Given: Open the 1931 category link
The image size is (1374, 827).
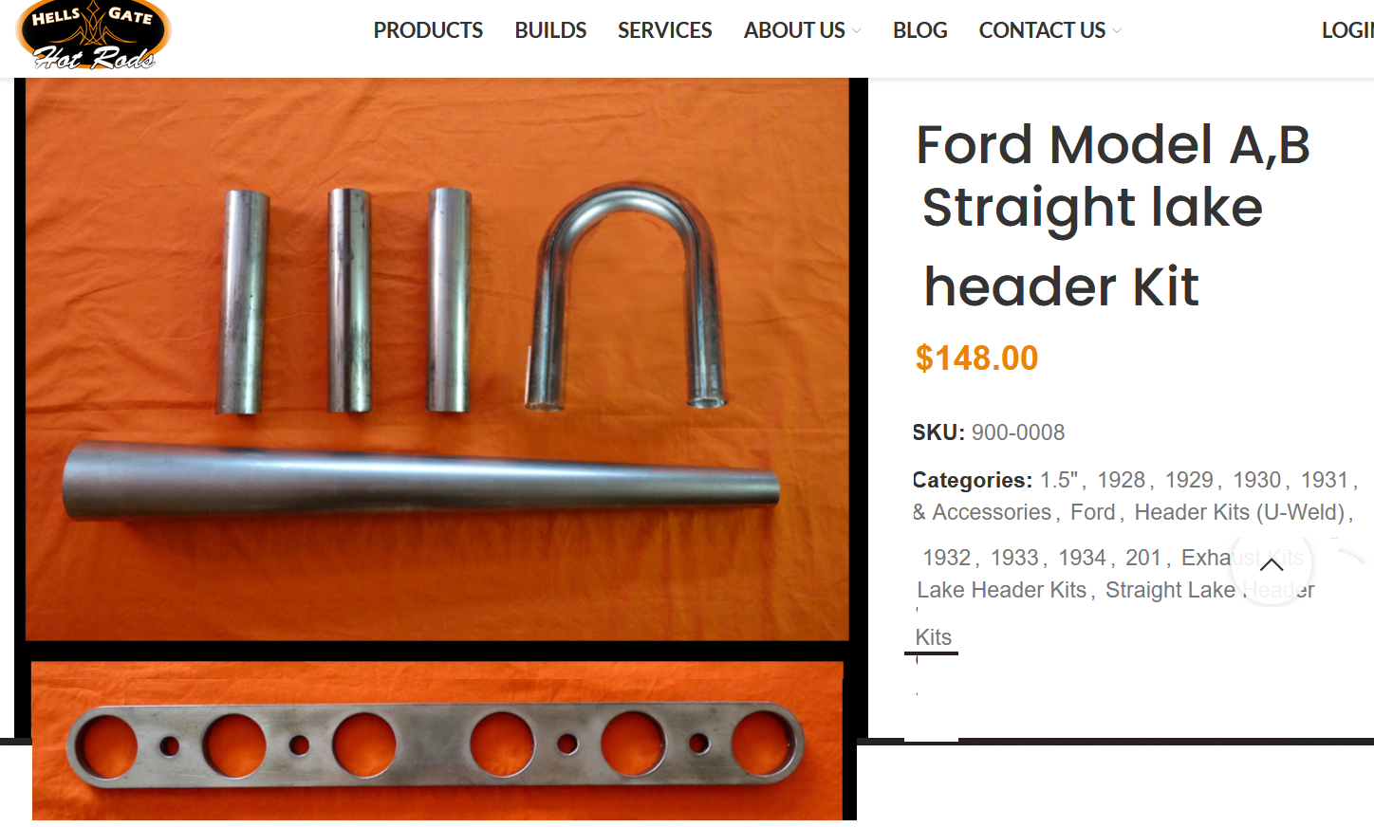Looking at the screenshot, I should [x=1325, y=480].
